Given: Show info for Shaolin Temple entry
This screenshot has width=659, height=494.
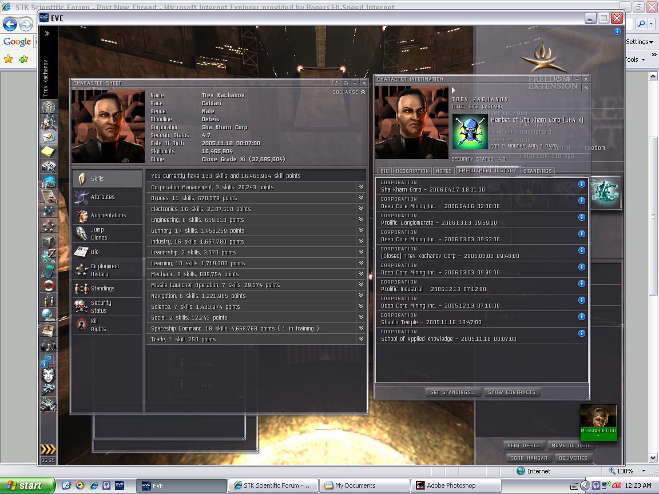Looking at the screenshot, I should [x=582, y=317].
